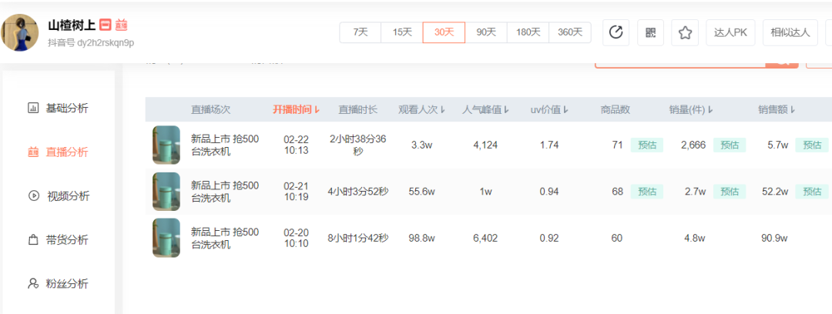Click the refresh data icon button
This screenshot has width=832, height=314.
(616, 32)
